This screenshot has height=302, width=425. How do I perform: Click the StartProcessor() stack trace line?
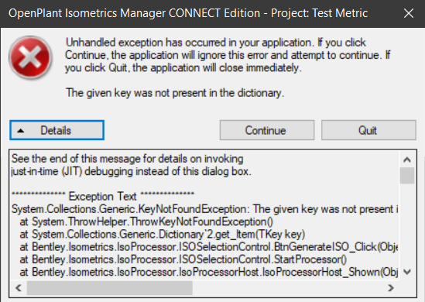click(183, 259)
